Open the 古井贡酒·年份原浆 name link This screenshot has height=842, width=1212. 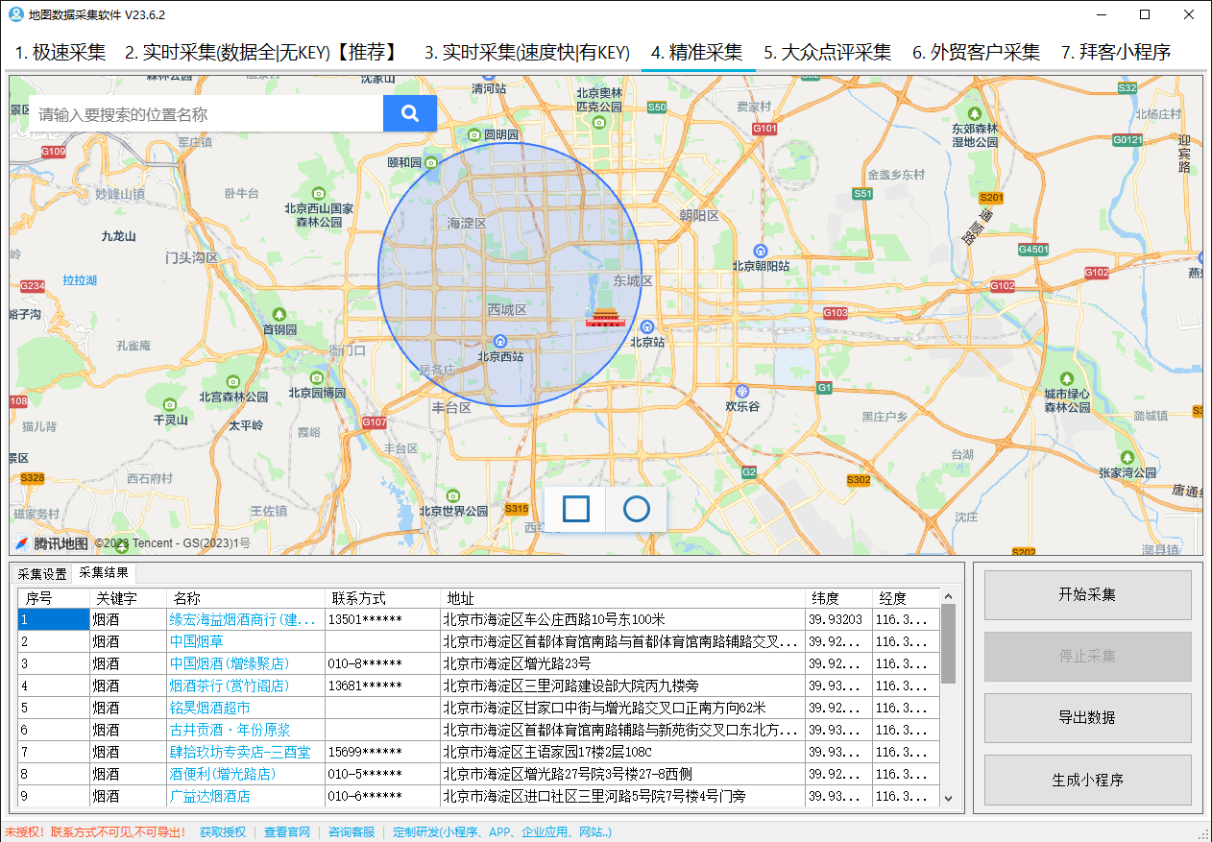point(230,730)
